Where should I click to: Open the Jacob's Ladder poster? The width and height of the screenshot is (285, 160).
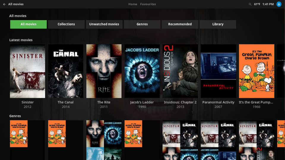coord(142,71)
